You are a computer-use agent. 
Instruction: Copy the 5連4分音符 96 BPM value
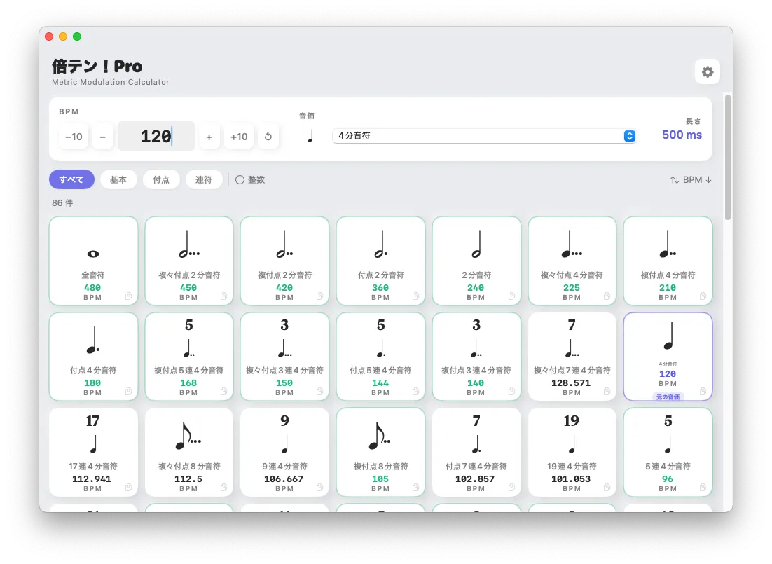coord(703,487)
